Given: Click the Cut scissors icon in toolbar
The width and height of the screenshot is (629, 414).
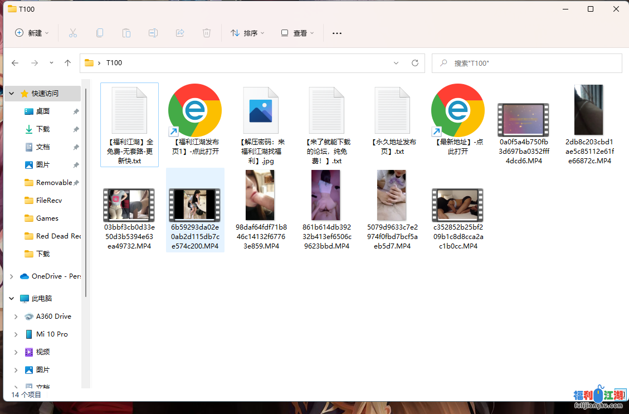Looking at the screenshot, I should click(x=73, y=33).
